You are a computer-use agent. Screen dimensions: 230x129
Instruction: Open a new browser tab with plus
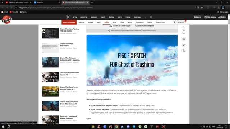(92, 3)
